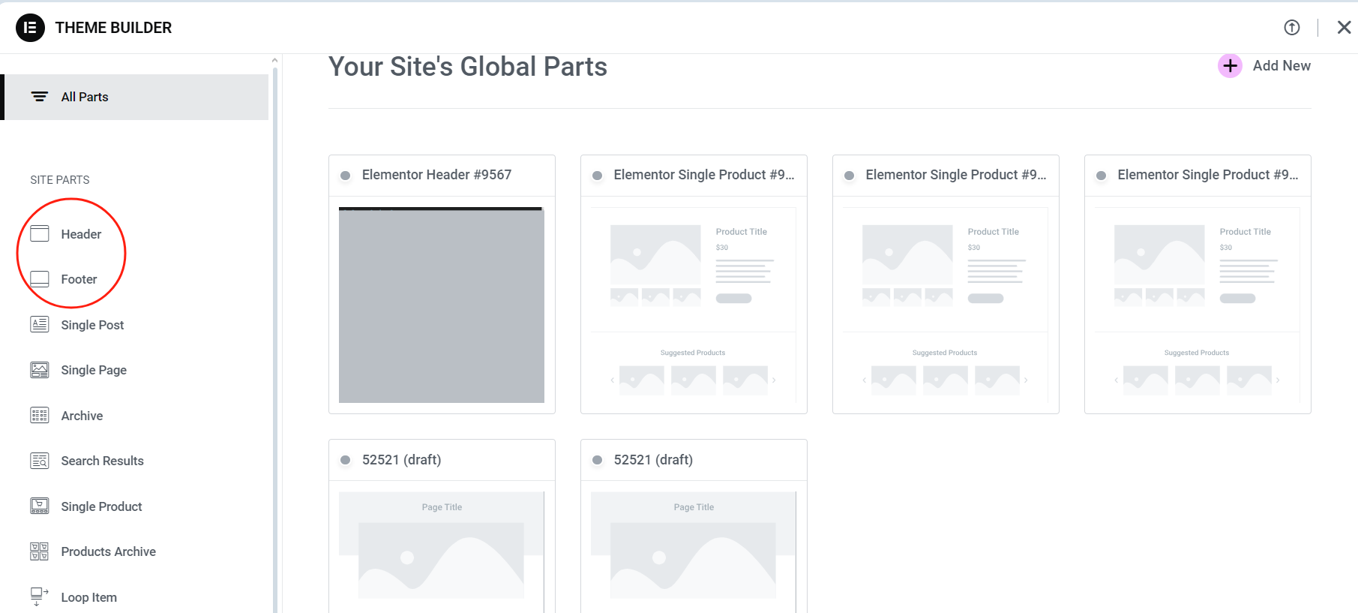
Task: Click the Archive grid icon
Action: pos(40,416)
